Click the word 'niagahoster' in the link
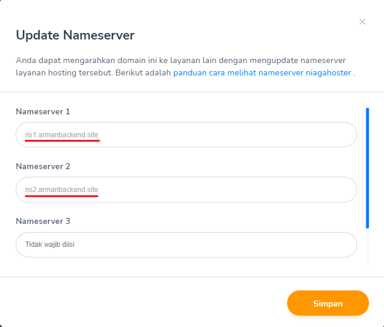384x327 pixels. (x=327, y=73)
